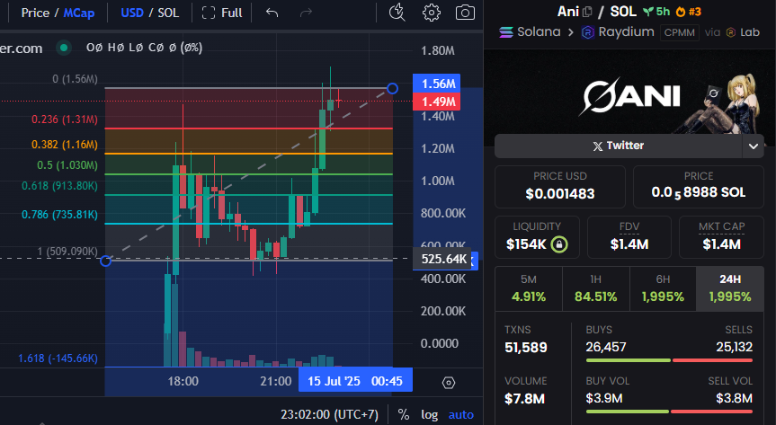Click the 0.382 (1.16M) Fibonacci label
The width and height of the screenshot is (776, 425).
[65, 145]
